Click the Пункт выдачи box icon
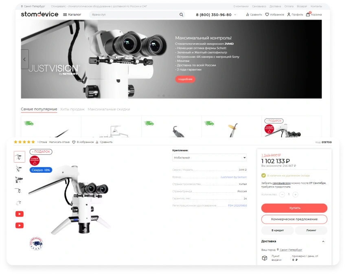This screenshot has width=346, height=275. (x=264, y=258)
